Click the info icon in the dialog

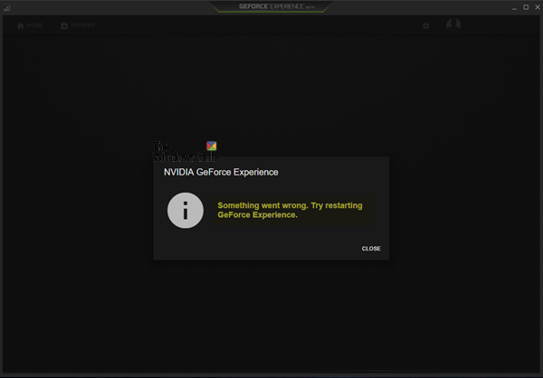pos(186,211)
